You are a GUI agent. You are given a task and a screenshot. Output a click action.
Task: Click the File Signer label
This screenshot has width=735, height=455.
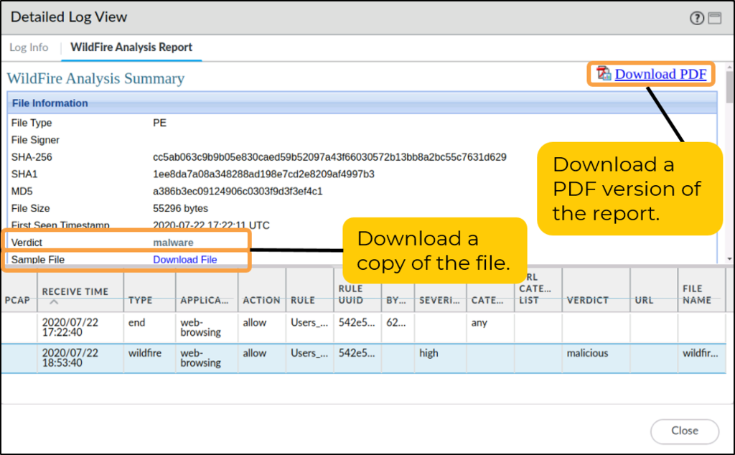35,140
